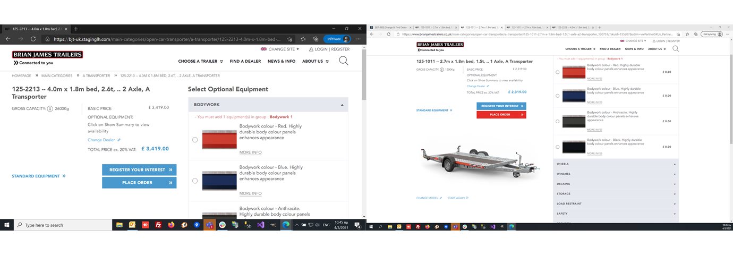Open the Change Model link
Viewport: 733px width, 255px height.
pyautogui.click(x=429, y=198)
